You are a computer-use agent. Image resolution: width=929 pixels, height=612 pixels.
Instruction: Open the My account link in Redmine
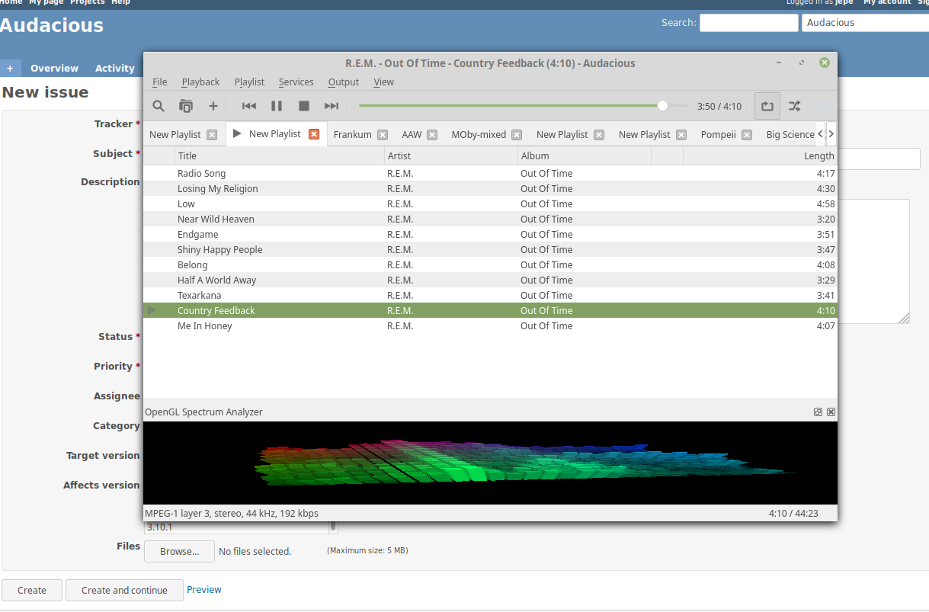coord(887,2)
